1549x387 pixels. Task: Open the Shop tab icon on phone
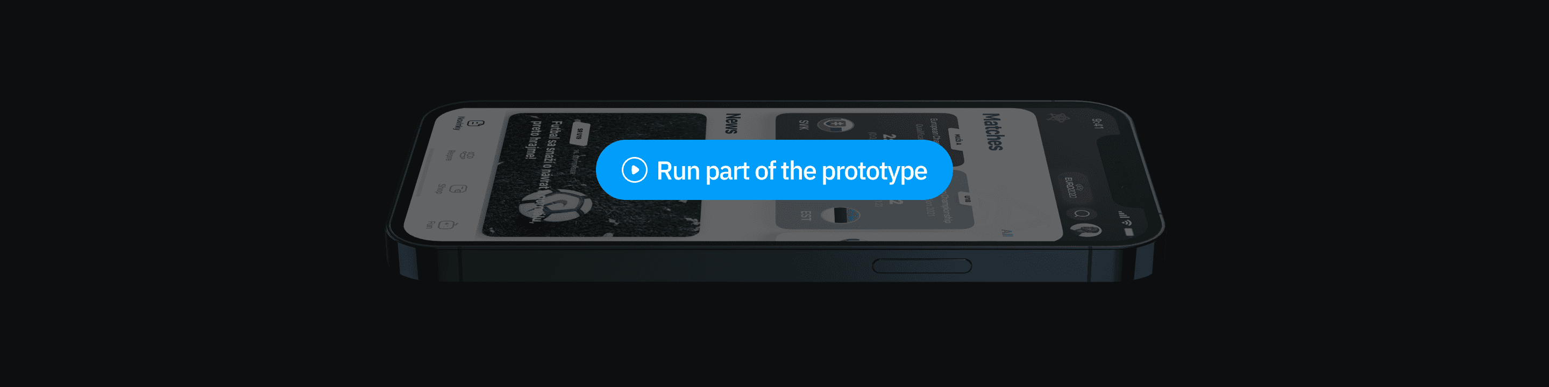tap(458, 189)
